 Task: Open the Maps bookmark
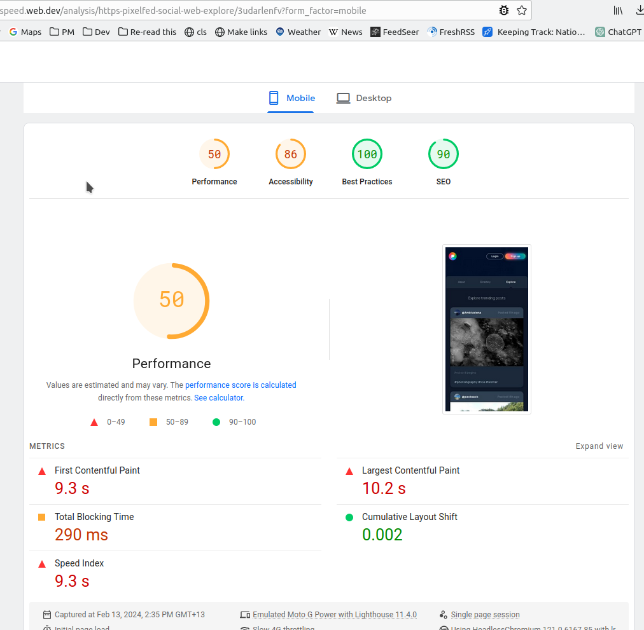point(25,32)
